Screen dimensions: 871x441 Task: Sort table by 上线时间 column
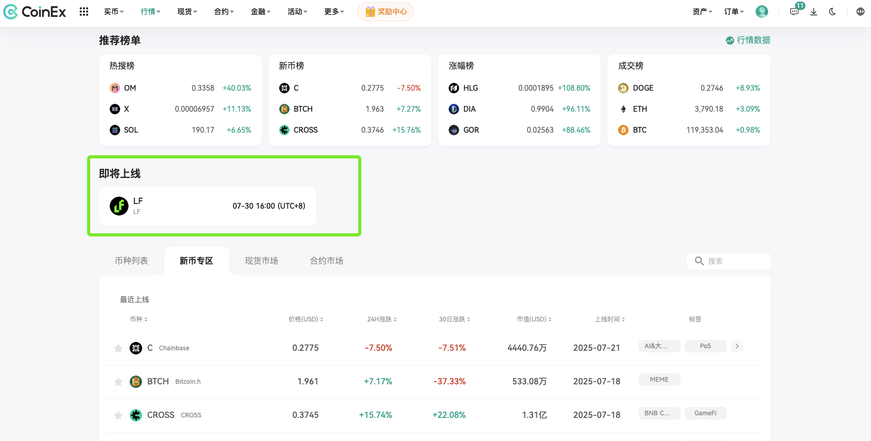[610, 319]
